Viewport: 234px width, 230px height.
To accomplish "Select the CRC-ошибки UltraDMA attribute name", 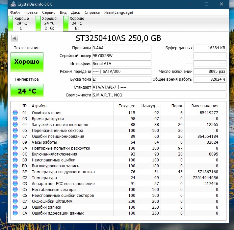I will 52,201.
